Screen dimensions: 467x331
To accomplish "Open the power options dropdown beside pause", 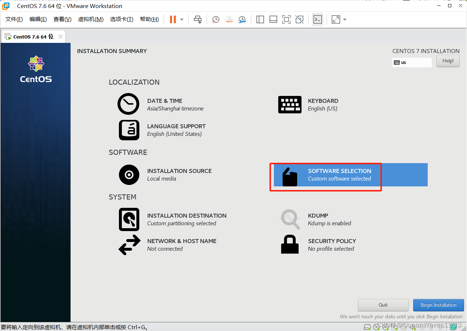I will point(182,20).
